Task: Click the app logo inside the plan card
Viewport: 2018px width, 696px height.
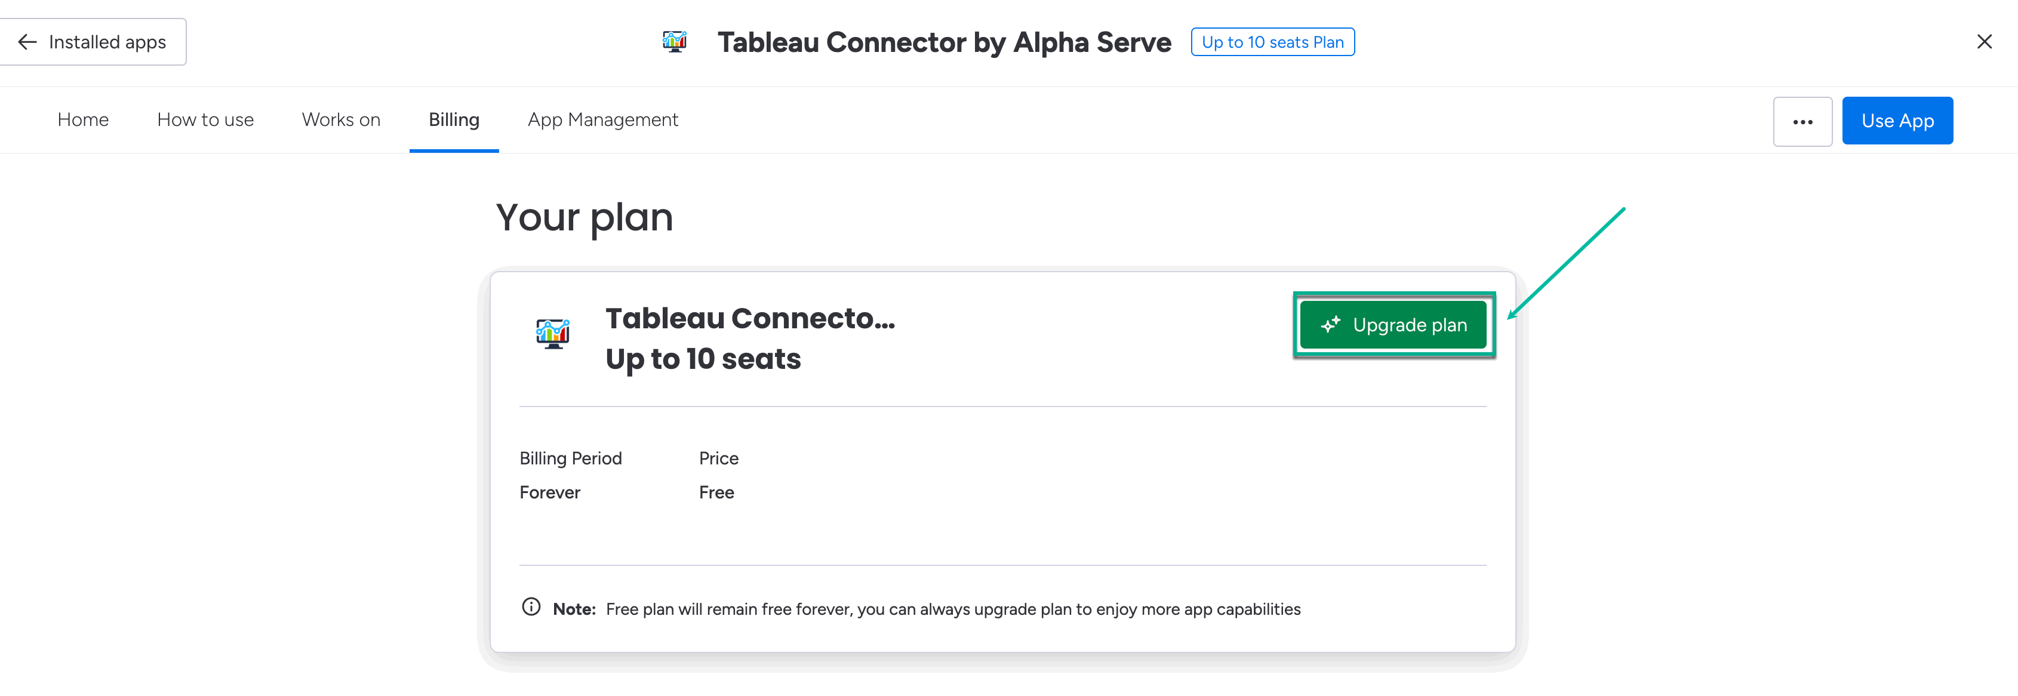Action: tap(553, 332)
